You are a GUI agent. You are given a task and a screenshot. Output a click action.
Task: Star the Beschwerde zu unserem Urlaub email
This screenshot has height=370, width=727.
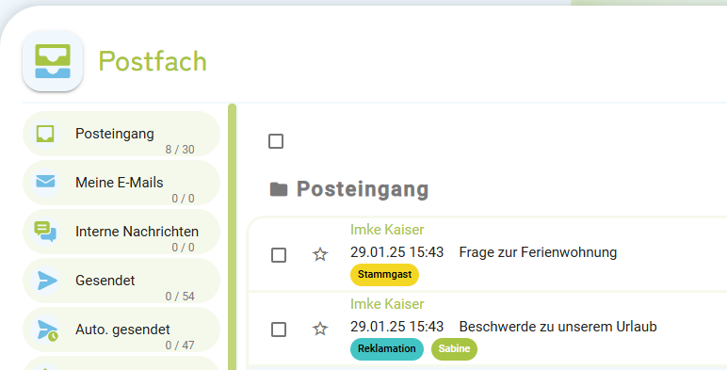(320, 329)
